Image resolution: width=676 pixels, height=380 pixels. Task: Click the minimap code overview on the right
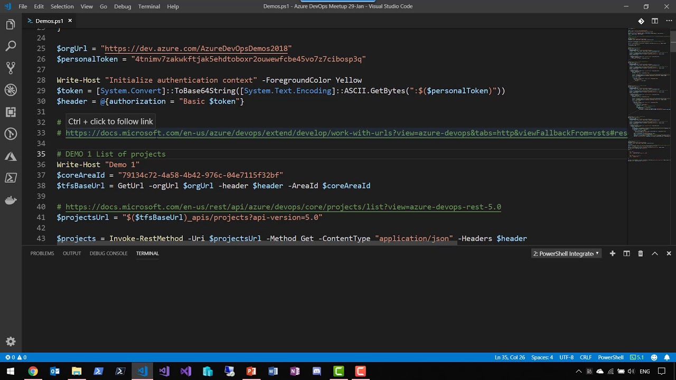pyautogui.click(x=647, y=95)
